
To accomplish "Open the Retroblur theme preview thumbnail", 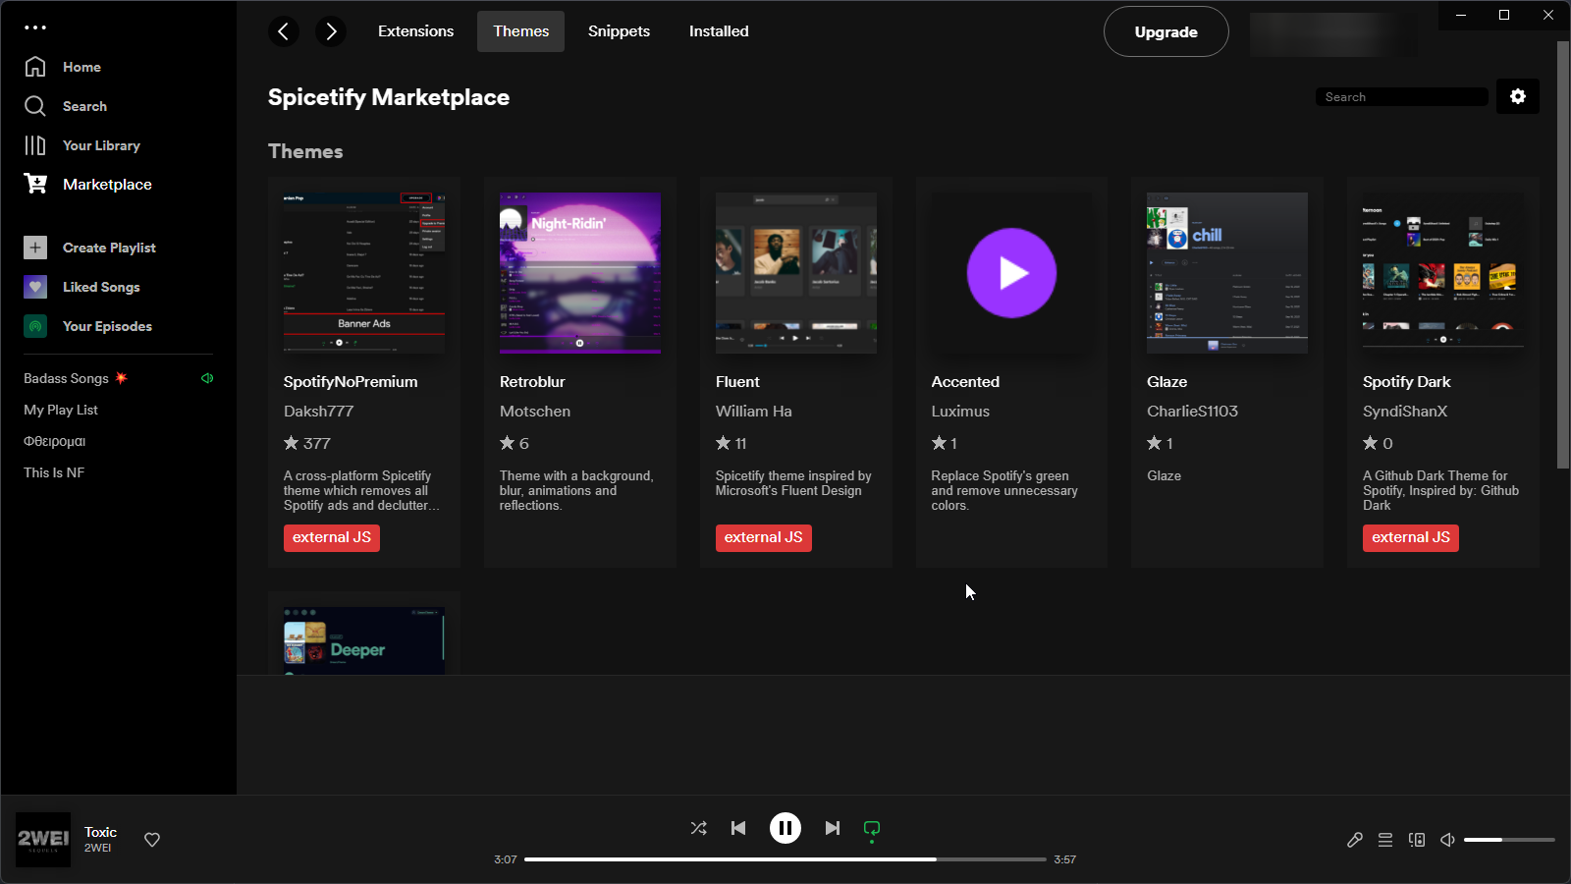I will (579, 272).
